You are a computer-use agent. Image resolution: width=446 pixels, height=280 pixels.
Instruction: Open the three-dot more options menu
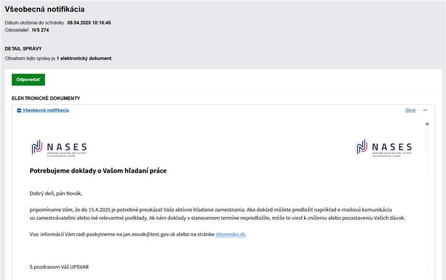(x=425, y=110)
